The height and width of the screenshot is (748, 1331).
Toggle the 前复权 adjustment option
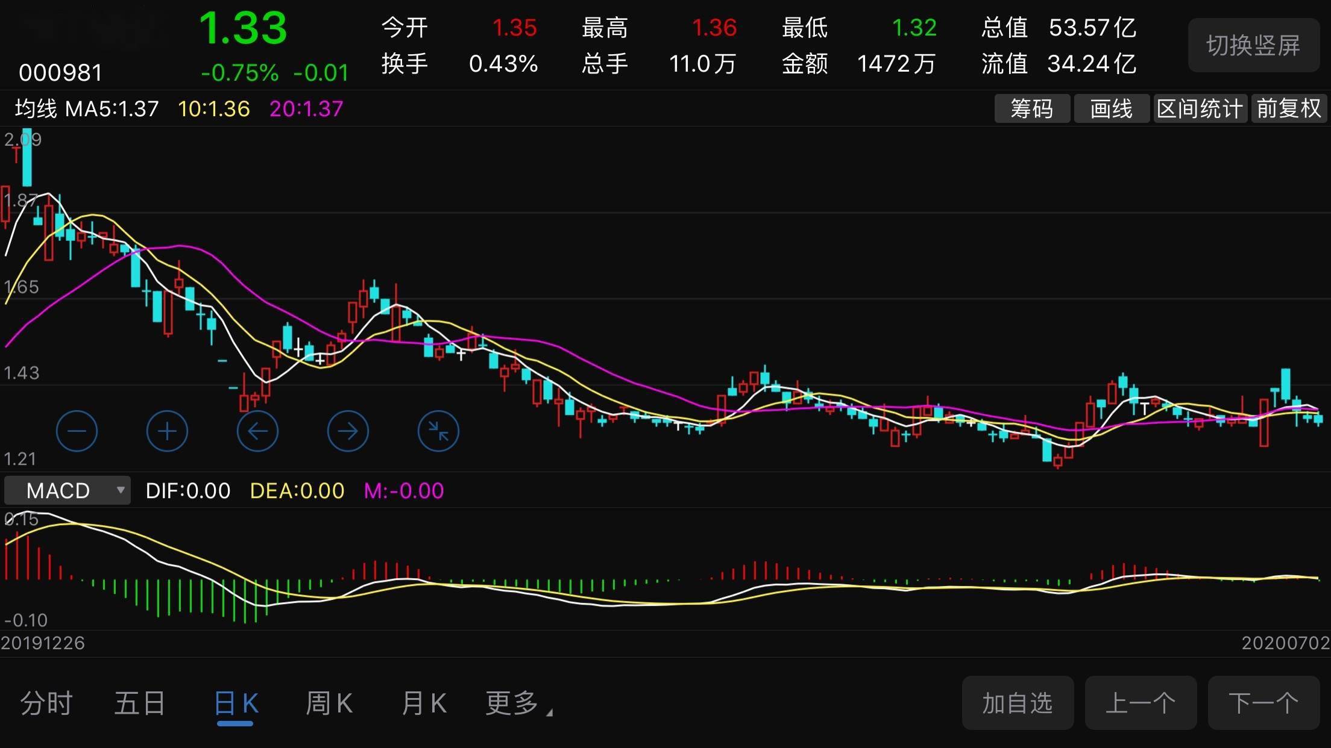click(1289, 108)
